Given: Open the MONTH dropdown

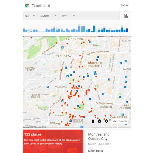Looking at the screenshot, I should 48,16.
